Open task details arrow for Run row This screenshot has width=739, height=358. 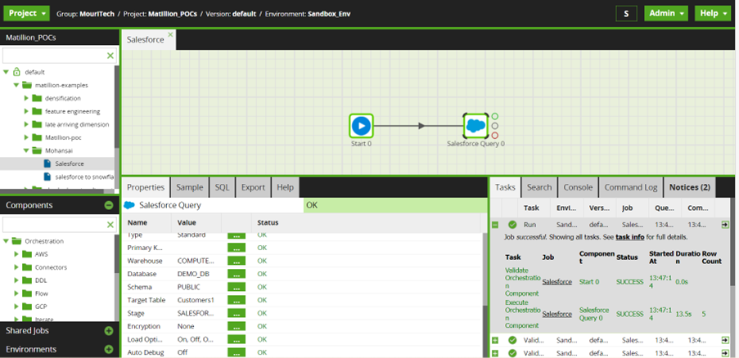coord(725,224)
